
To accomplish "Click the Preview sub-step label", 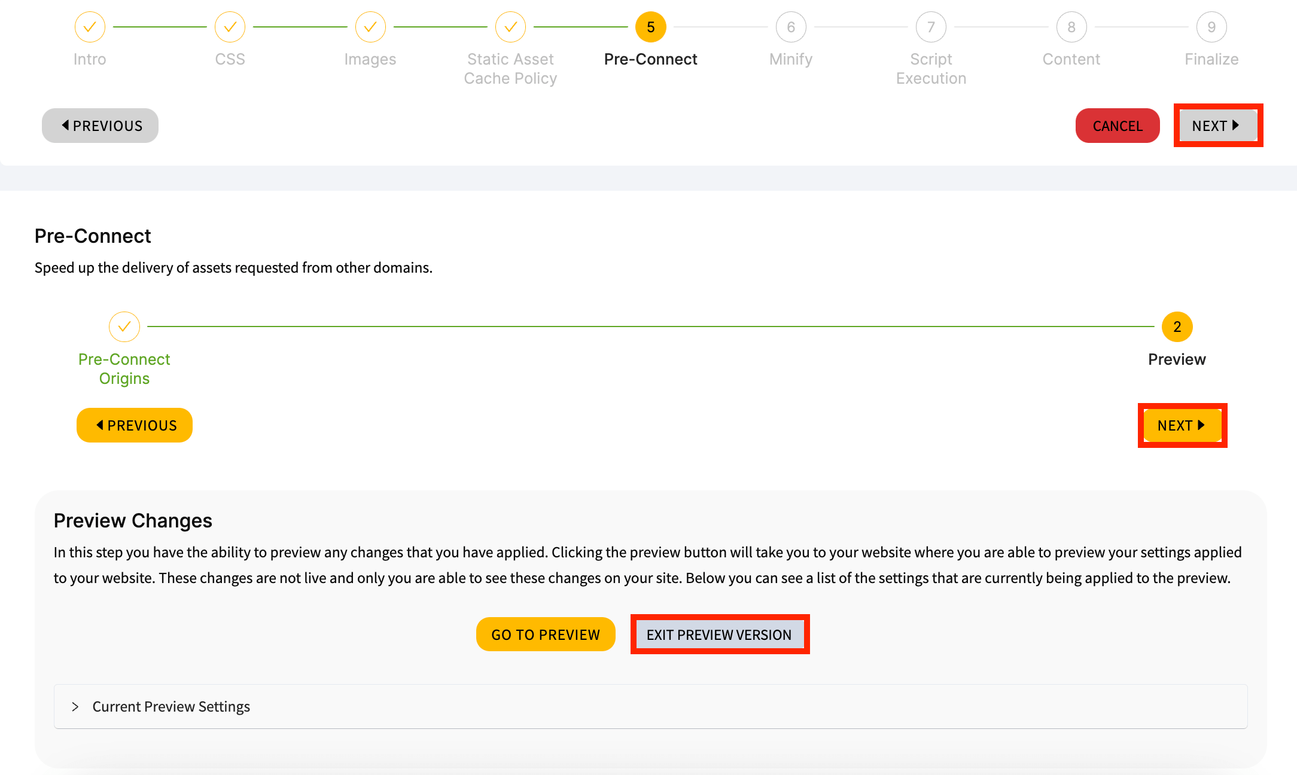I will 1177,359.
